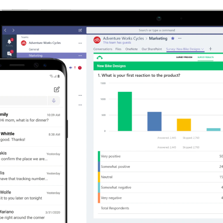
Task: Open the Wolfe chat on the phone
Action: (x=32, y=195)
